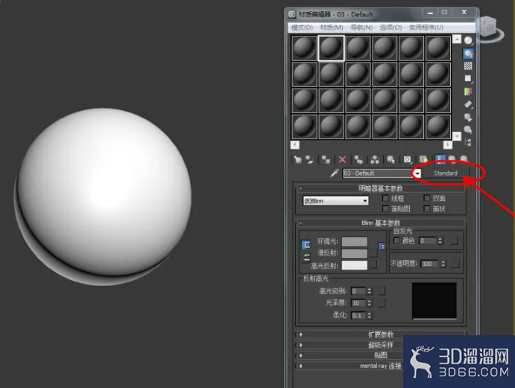Click the Make Unique icon
Image resolution: width=515 pixels, height=388 pixels.
point(374,159)
